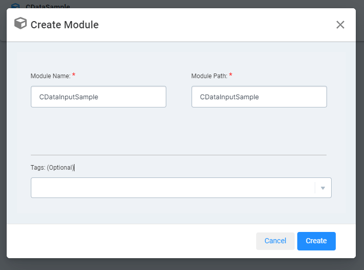Click the Tags (Optional) label
The height and width of the screenshot is (270, 364).
click(52, 167)
